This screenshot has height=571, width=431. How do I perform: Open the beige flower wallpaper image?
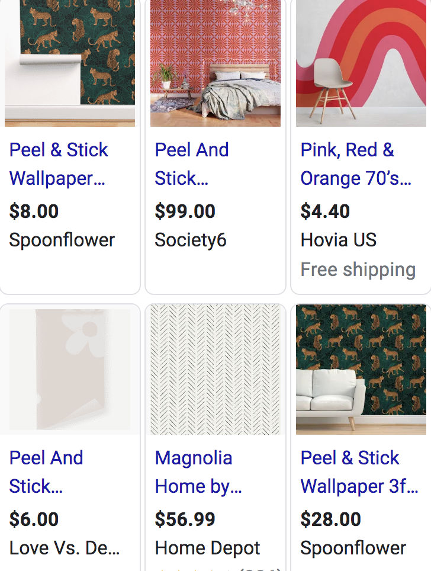pyautogui.click(x=70, y=369)
